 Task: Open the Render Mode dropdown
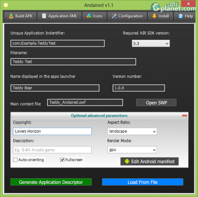click(x=132, y=150)
